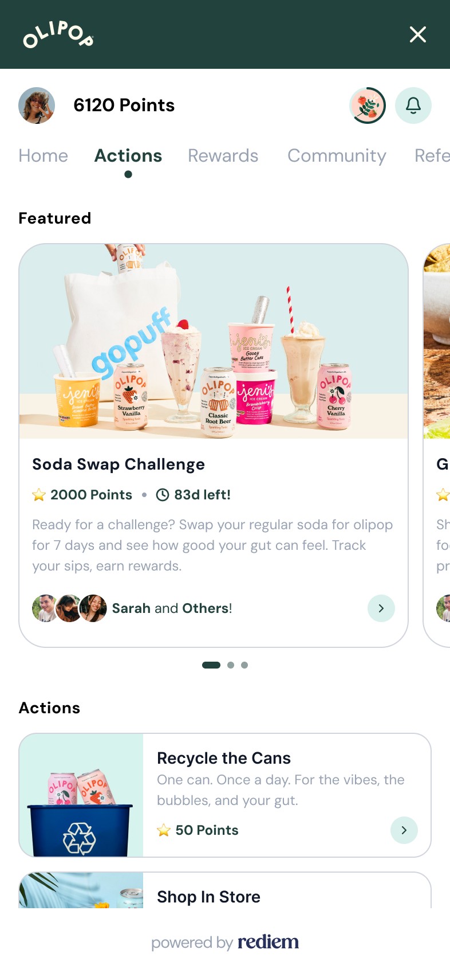The width and height of the screenshot is (450, 977).
Task: Click the clock icon beside 83d left
Action: tap(163, 495)
